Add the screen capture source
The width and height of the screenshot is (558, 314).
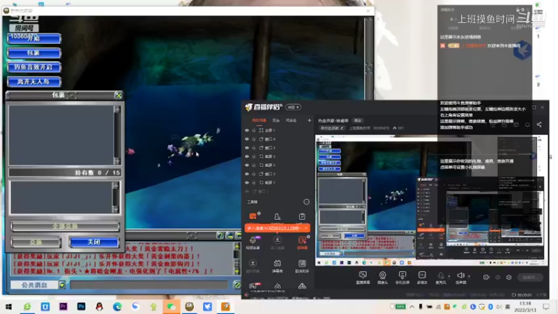(363, 277)
